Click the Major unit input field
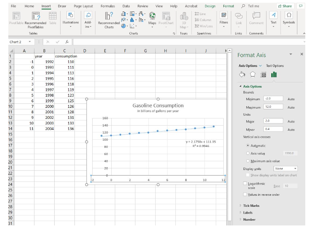Screen dimensions: 312x229 [273, 121]
